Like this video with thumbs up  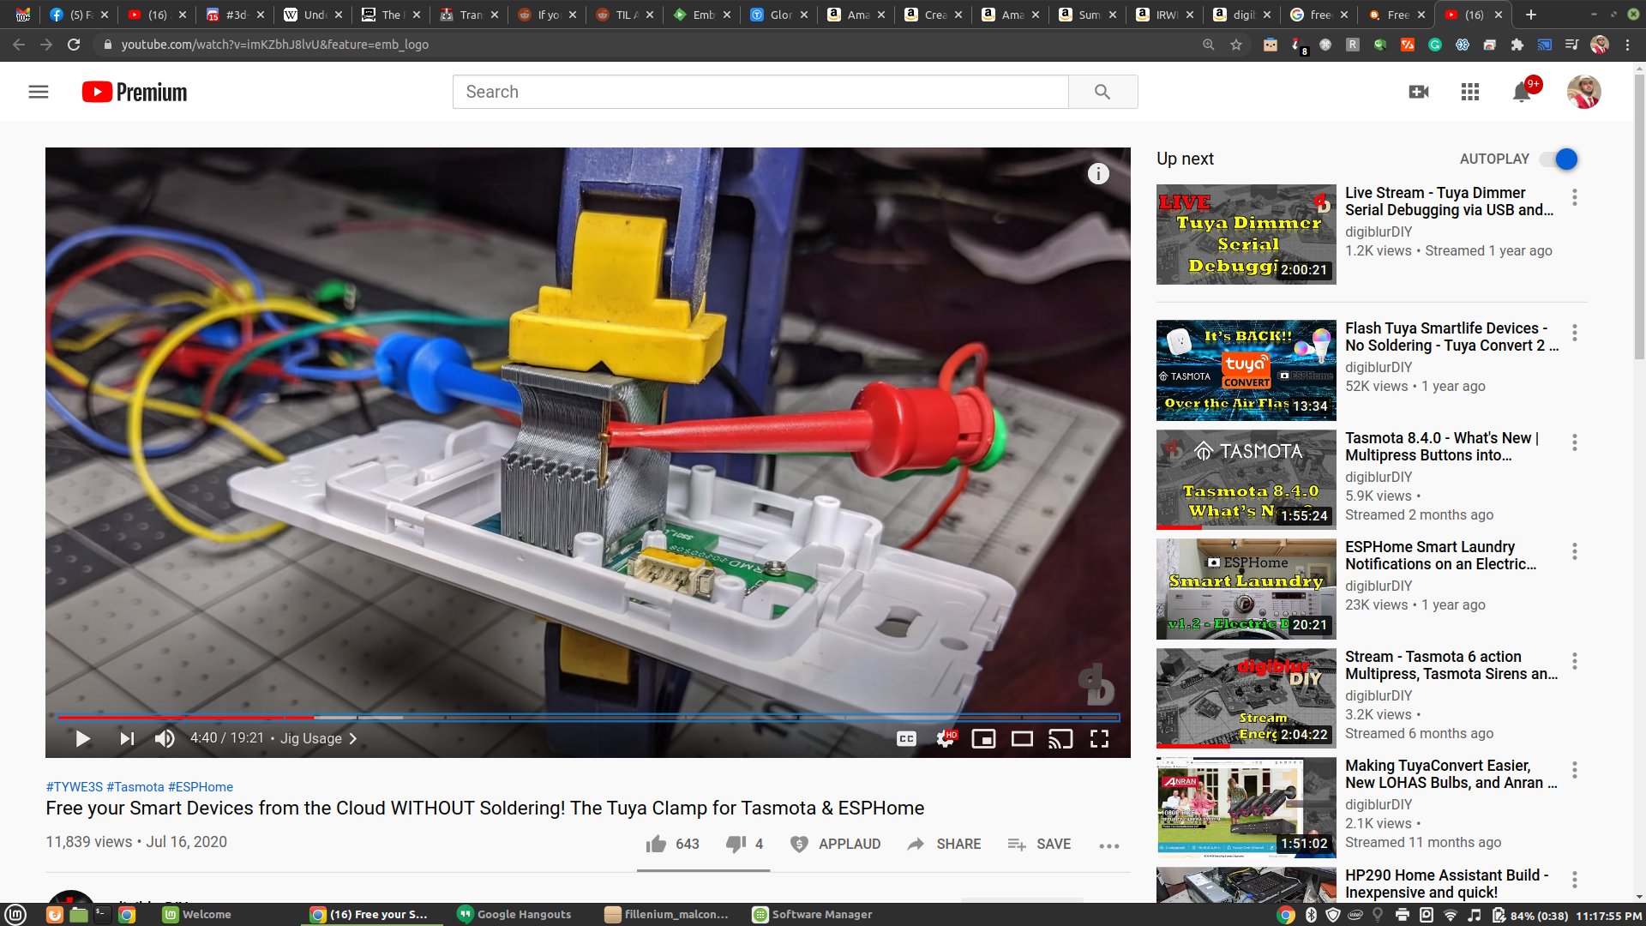coord(657,844)
